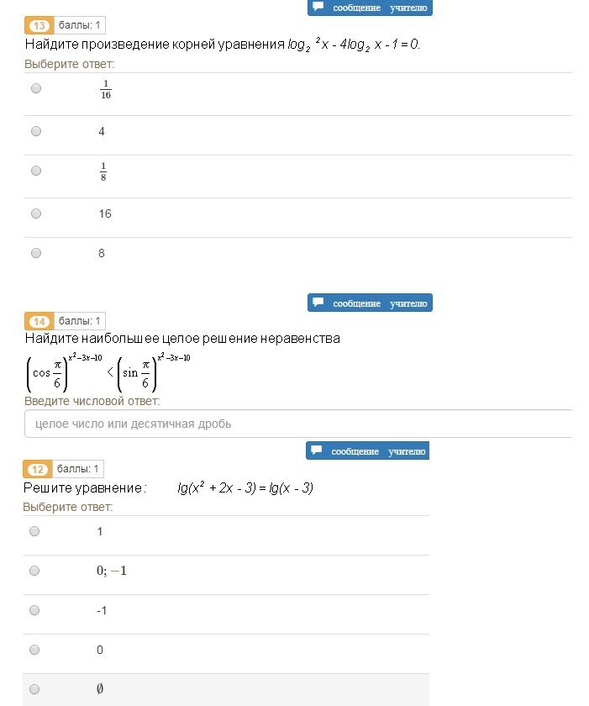Click speech bubble icon above question 13
589x706 pixels.
click(318, 7)
